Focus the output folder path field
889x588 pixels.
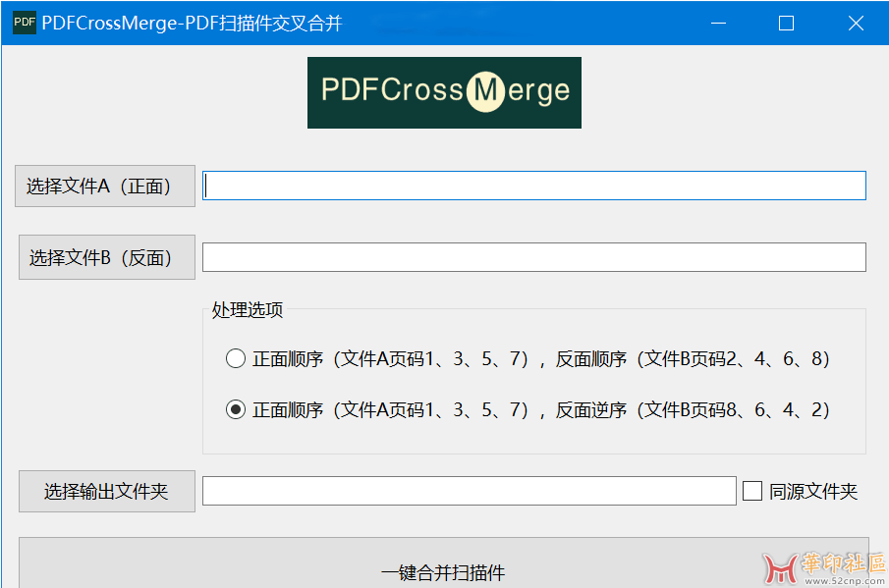[x=470, y=491]
